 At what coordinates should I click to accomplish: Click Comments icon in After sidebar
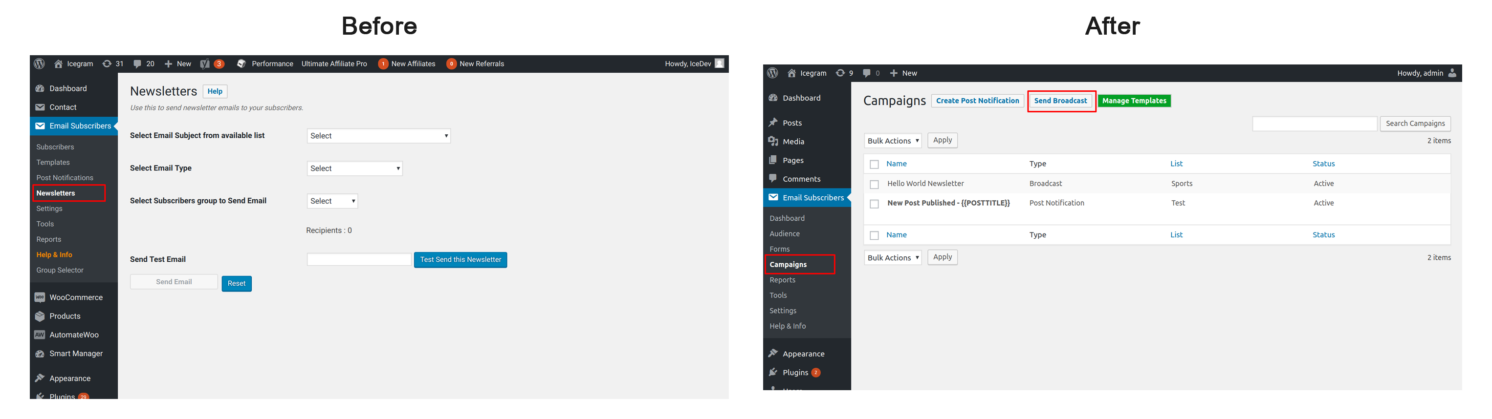pos(773,178)
